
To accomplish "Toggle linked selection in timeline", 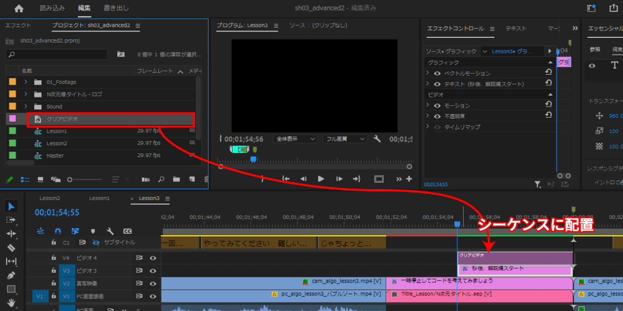I will point(75,231).
